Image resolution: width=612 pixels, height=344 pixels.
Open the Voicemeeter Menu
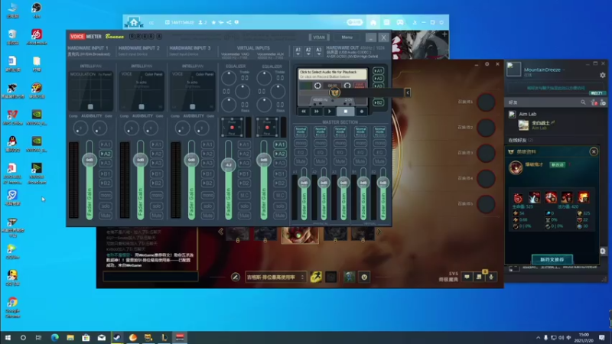[347, 37]
